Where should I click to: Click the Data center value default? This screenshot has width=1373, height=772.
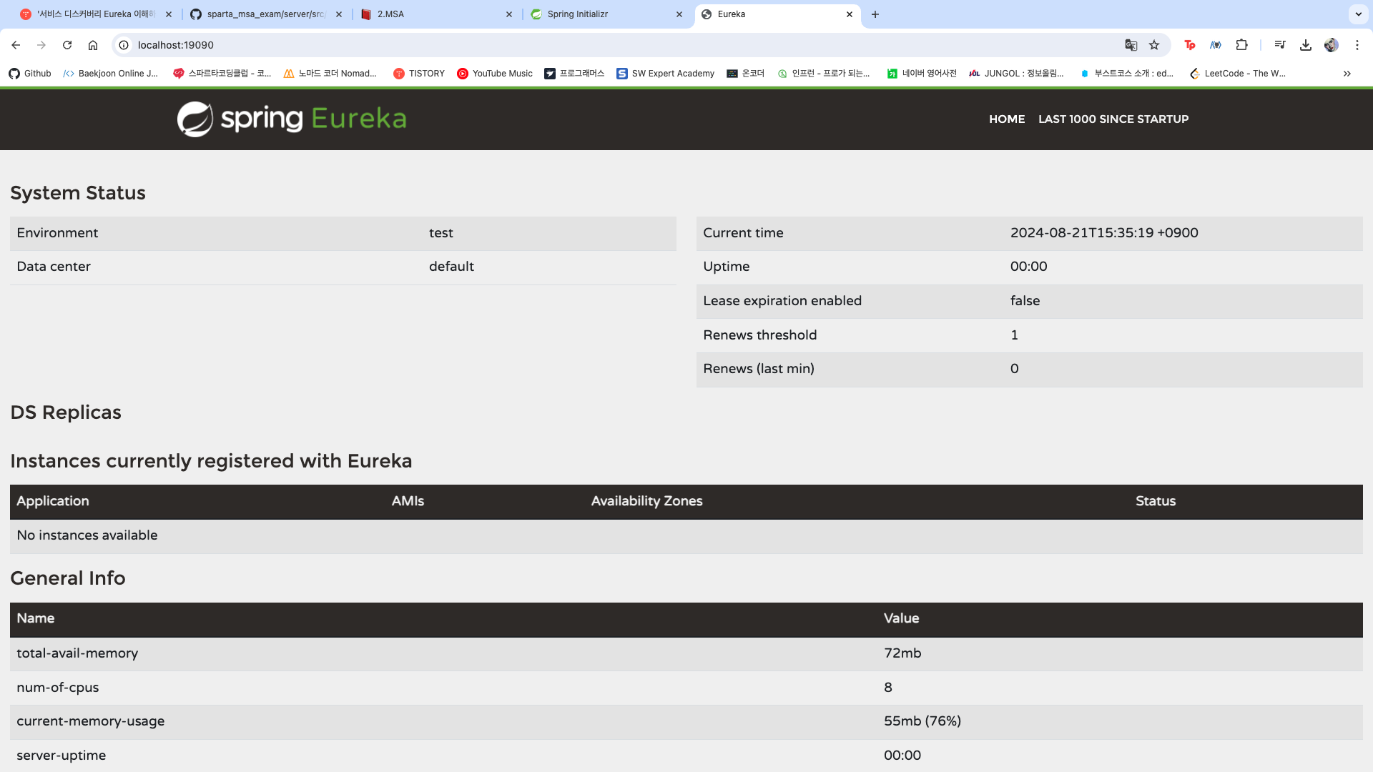451,267
